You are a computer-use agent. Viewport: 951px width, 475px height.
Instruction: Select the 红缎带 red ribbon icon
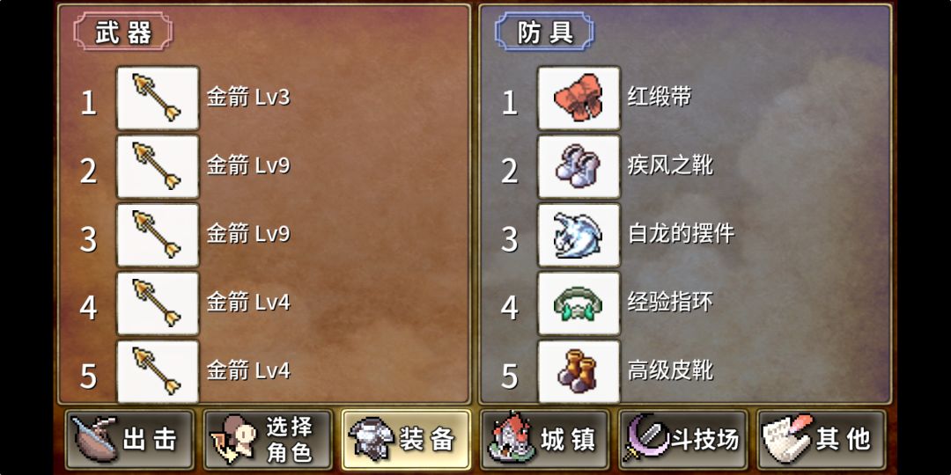pos(579,99)
